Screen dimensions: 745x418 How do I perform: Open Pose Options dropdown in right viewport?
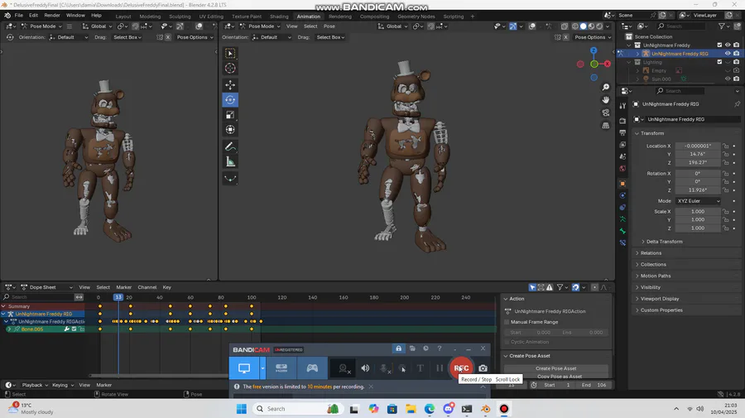(592, 37)
